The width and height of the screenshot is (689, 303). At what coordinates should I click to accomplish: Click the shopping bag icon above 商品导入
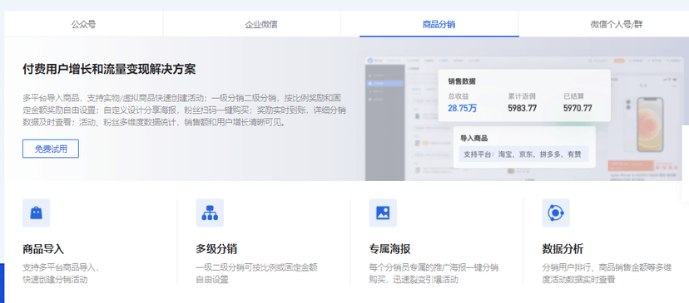(x=36, y=213)
